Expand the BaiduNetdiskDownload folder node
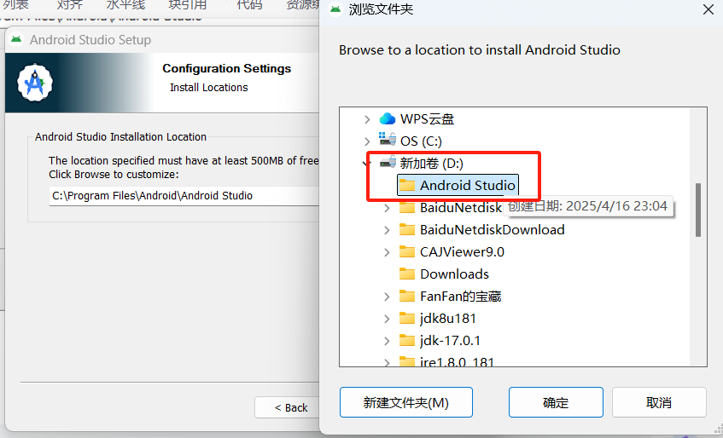This screenshot has width=723, height=438. 387,230
